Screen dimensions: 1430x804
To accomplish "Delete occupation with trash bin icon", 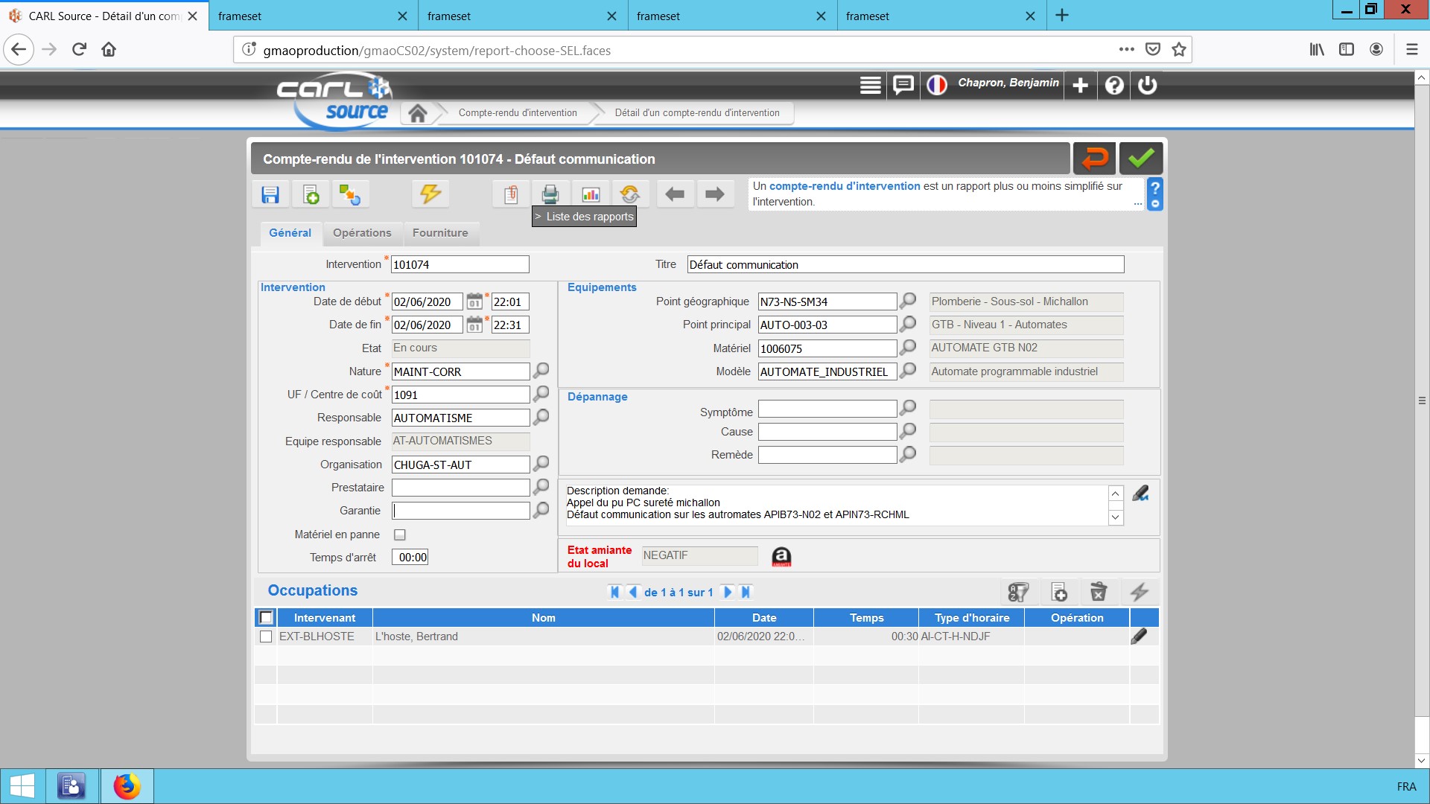I will click(1099, 593).
